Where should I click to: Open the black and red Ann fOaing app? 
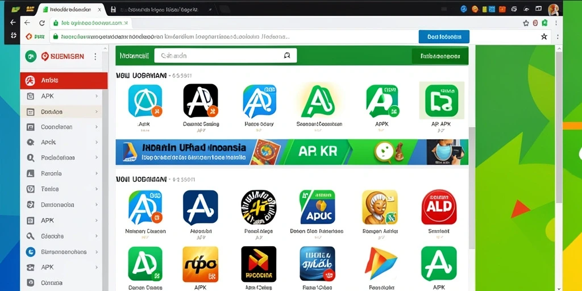click(x=259, y=264)
